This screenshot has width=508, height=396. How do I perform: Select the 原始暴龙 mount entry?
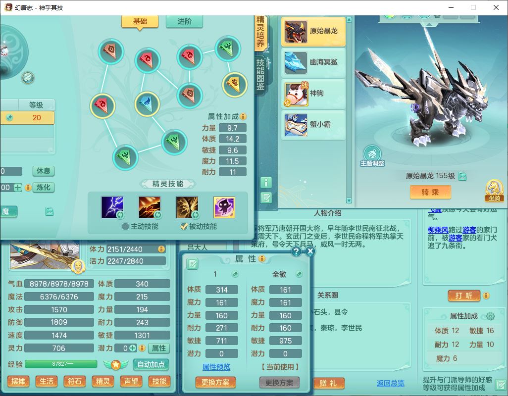click(313, 31)
